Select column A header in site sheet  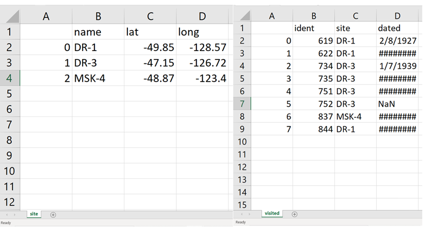46,16
